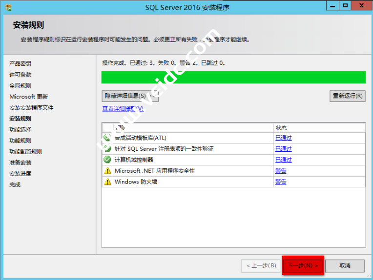The height and width of the screenshot is (280, 373).
Task: Open 警告 link for Windows 防火墙
Action: 281,182
